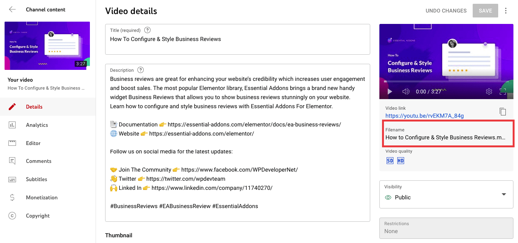Click the back arrow beside Channel content
Image resolution: width=518 pixels, height=243 pixels.
click(x=12, y=9)
